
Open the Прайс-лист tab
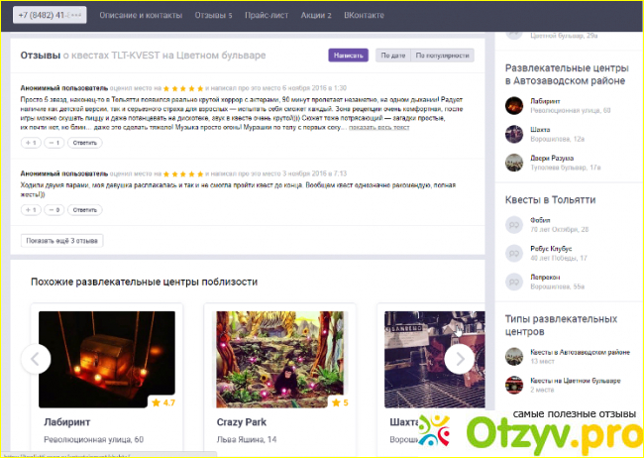(x=267, y=15)
